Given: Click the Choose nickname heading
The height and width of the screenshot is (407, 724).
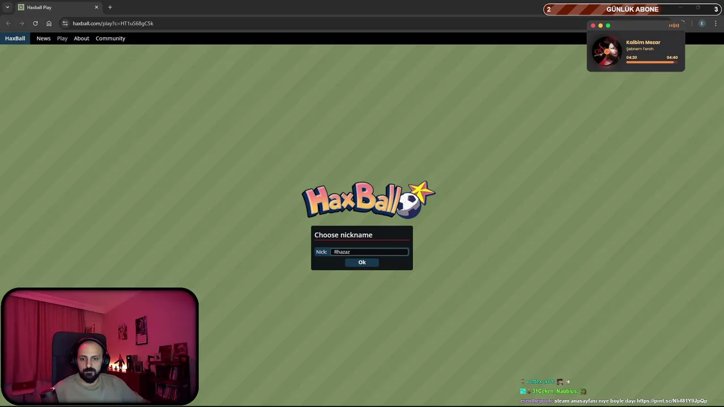Looking at the screenshot, I should (x=343, y=235).
